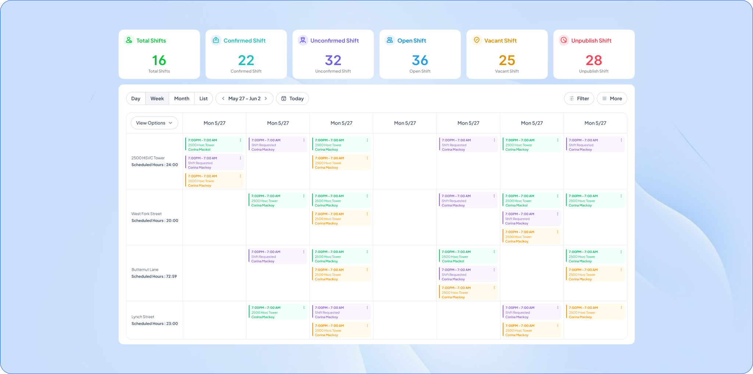Image resolution: width=753 pixels, height=374 pixels.
Task: Open the Vacant Shift card showing 25
Action: tap(507, 54)
